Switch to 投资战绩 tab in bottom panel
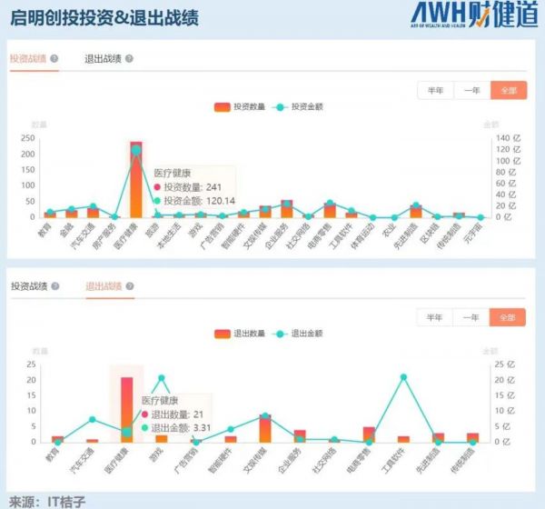 [x=28, y=286]
